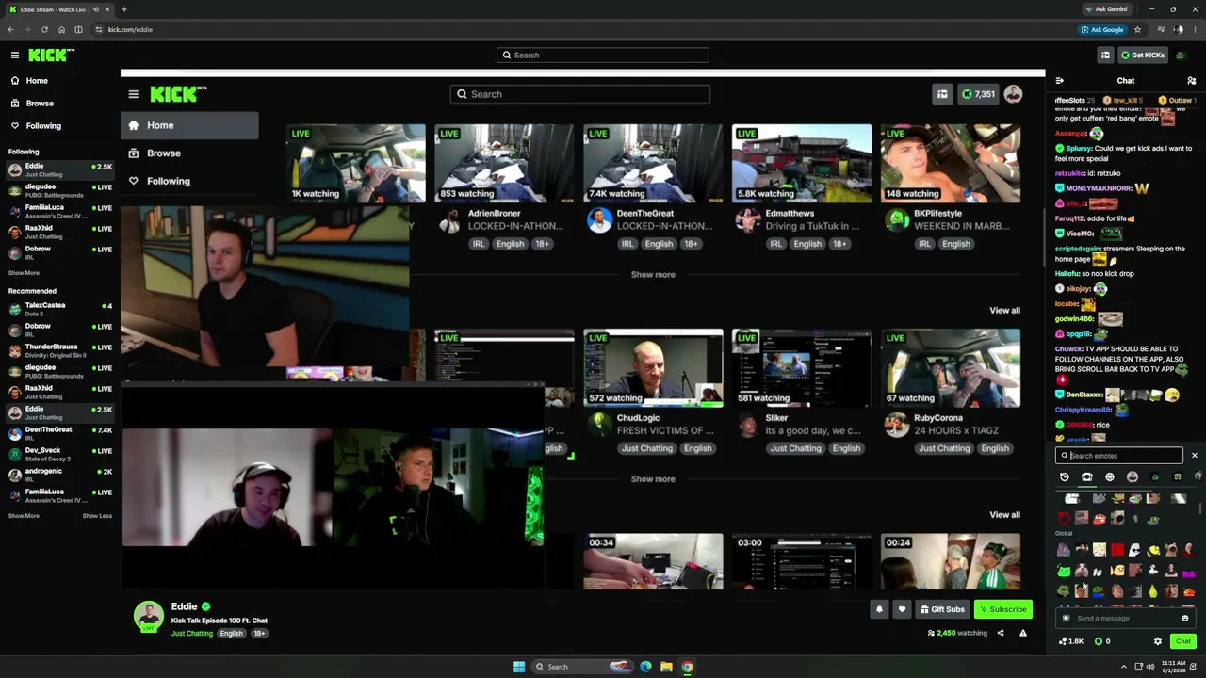
Task: Collapse recommended list with Show Less
Action: tap(97, 516)
